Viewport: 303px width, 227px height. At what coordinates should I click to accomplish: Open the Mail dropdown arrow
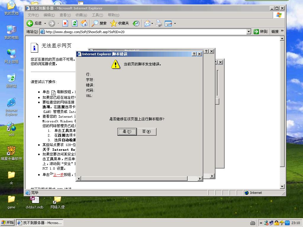coord(152,24)
